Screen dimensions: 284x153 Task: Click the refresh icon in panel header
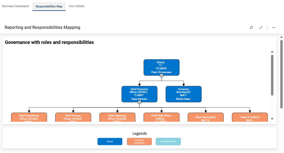[251, 28]
